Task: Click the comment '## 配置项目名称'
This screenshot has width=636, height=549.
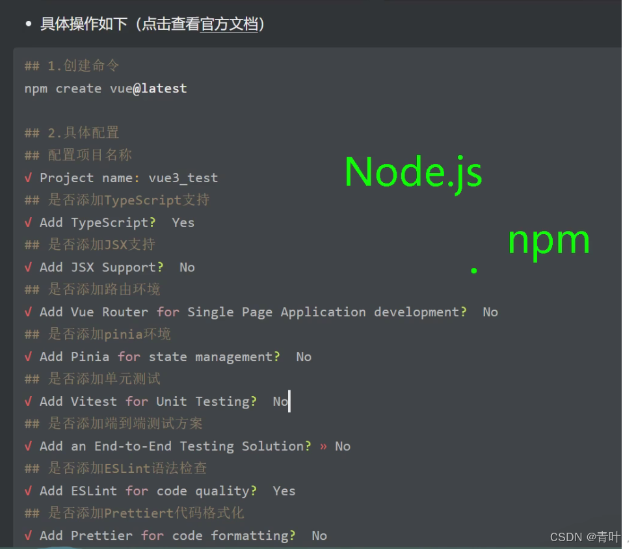Action: click(x=78, y=155)
